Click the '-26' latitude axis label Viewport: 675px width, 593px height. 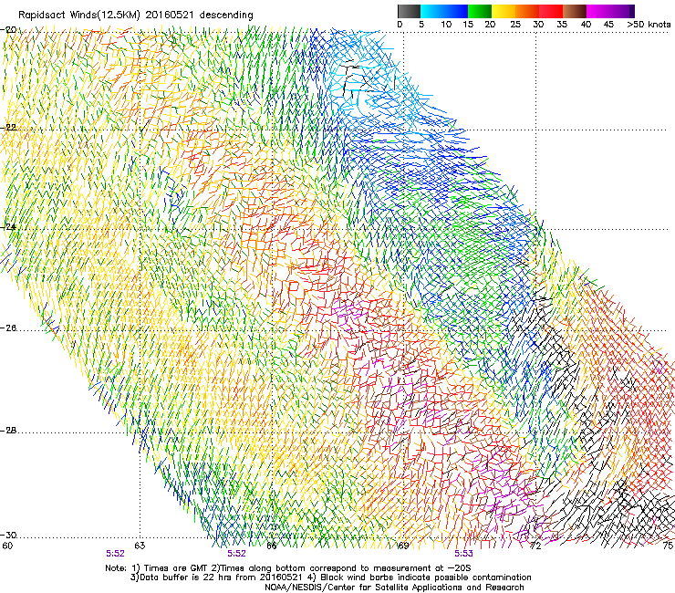tap(8, 328)
